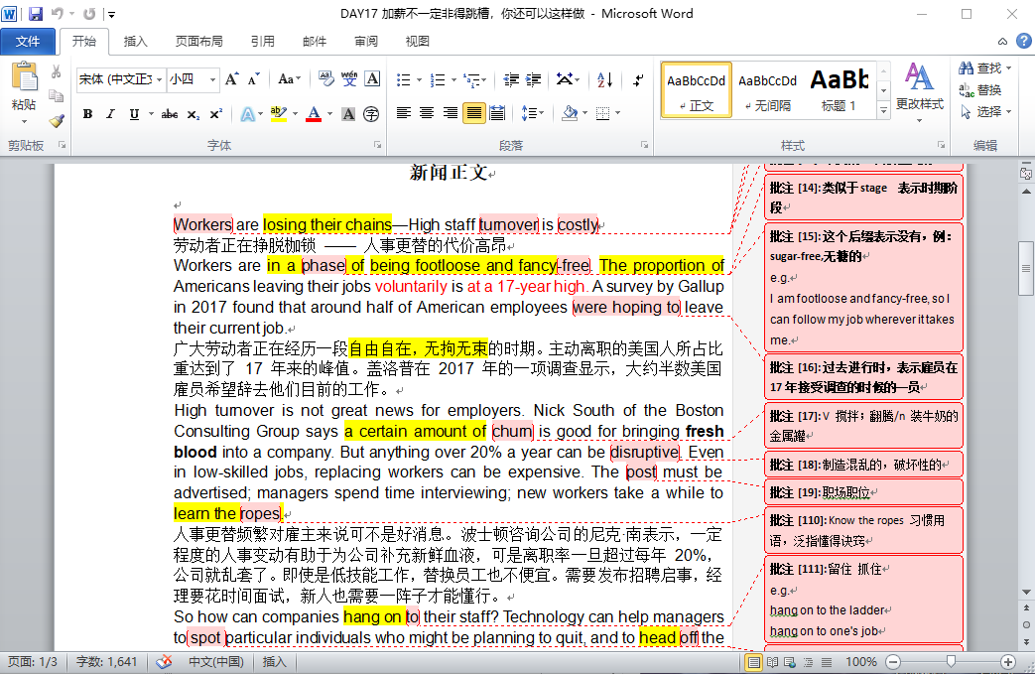Toggle justify paragraph alignment
This screenshot has width=1035, height=674.
click(x=473, y=113)
